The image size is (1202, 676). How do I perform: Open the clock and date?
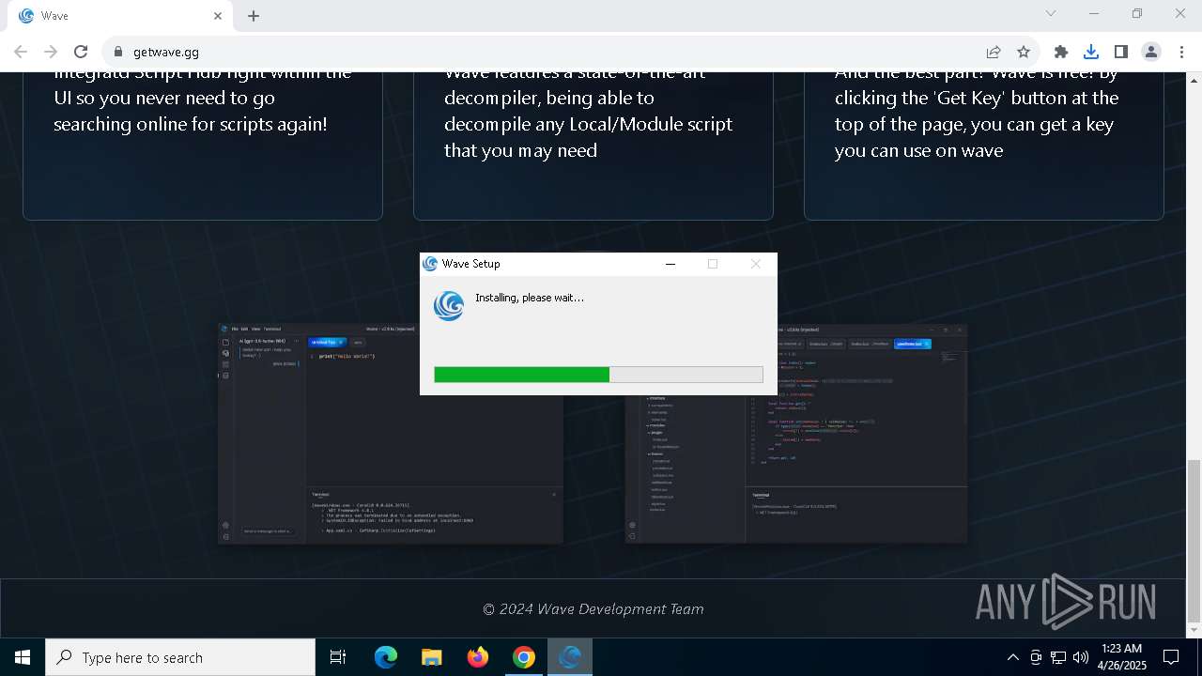pos(1121,657)
